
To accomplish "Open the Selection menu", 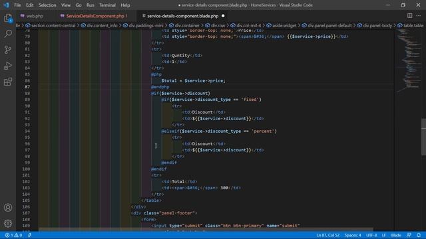I will (47, 5).
